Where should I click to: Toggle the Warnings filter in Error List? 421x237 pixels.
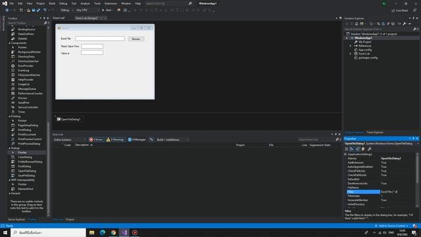click(116, 140)
